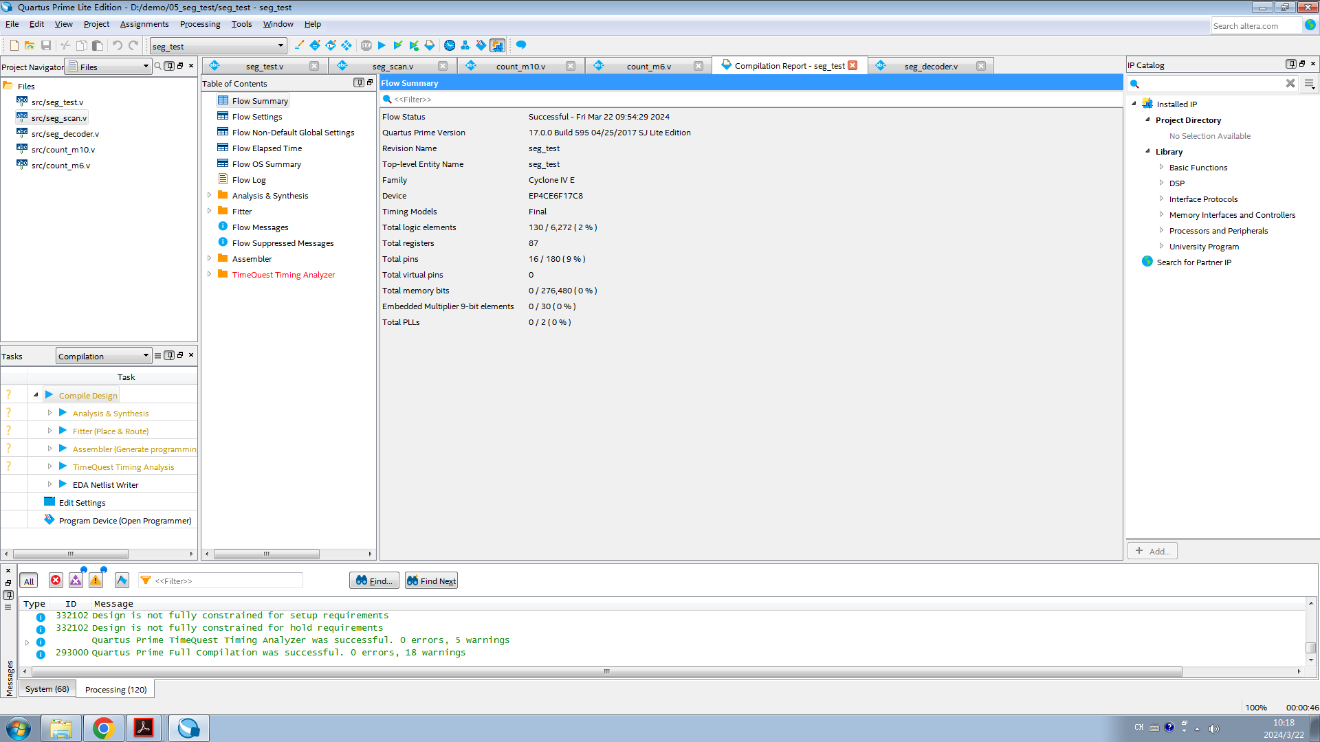Viewport: 1320px width, 742px height.
Task: Expand TimeQuest Timing Analyzer report folder
Action: [x=209, y=274]
